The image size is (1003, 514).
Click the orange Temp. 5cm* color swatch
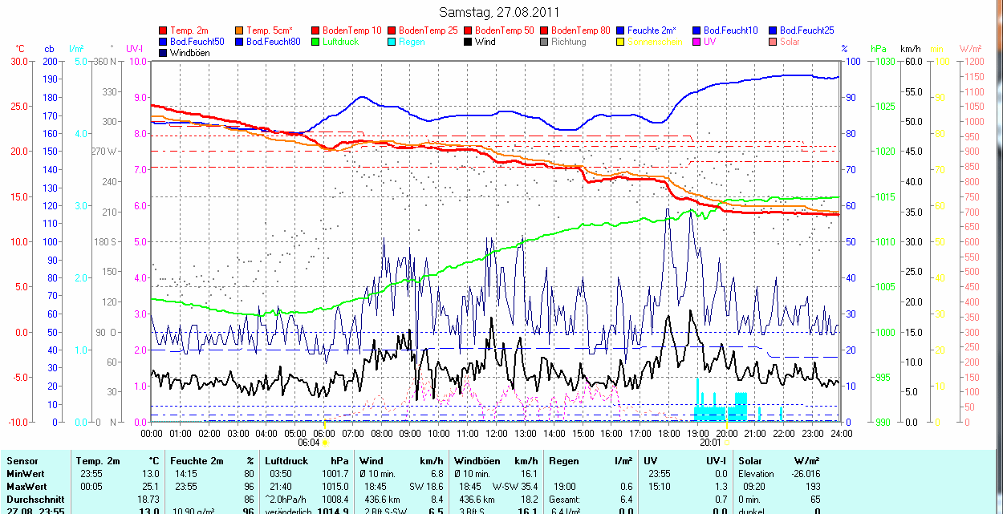pos(239,30)
